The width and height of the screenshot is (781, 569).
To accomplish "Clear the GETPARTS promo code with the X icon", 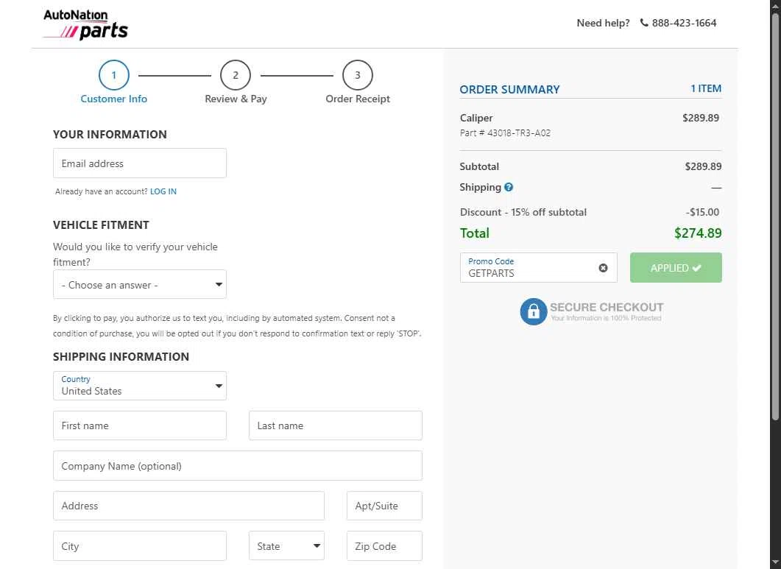I will click(x=603, y=267).
